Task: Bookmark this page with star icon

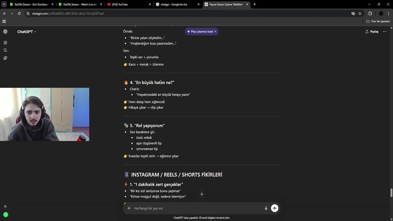Action: click(360, 14)
